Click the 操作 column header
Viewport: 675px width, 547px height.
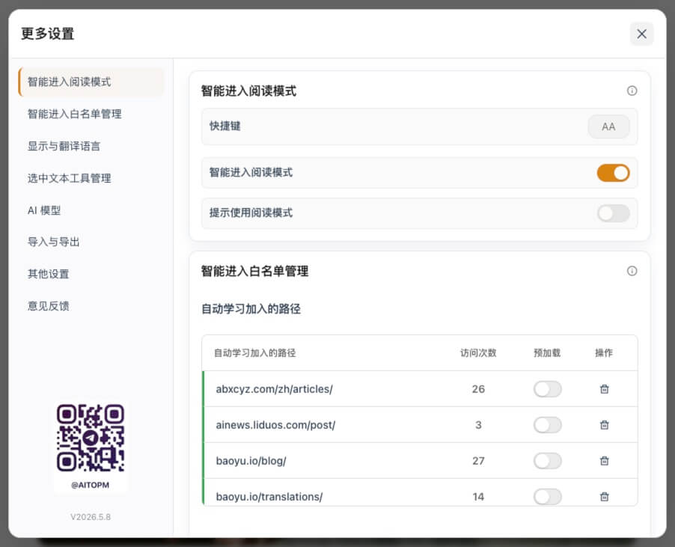point(604,353)
